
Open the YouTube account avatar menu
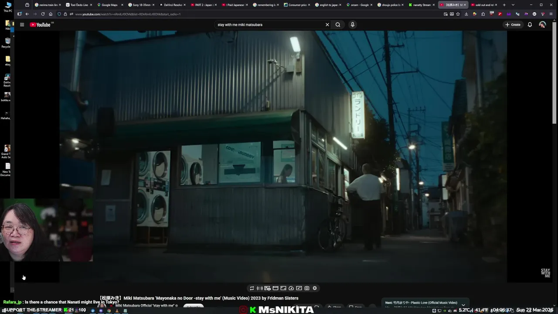coord(542,25)
